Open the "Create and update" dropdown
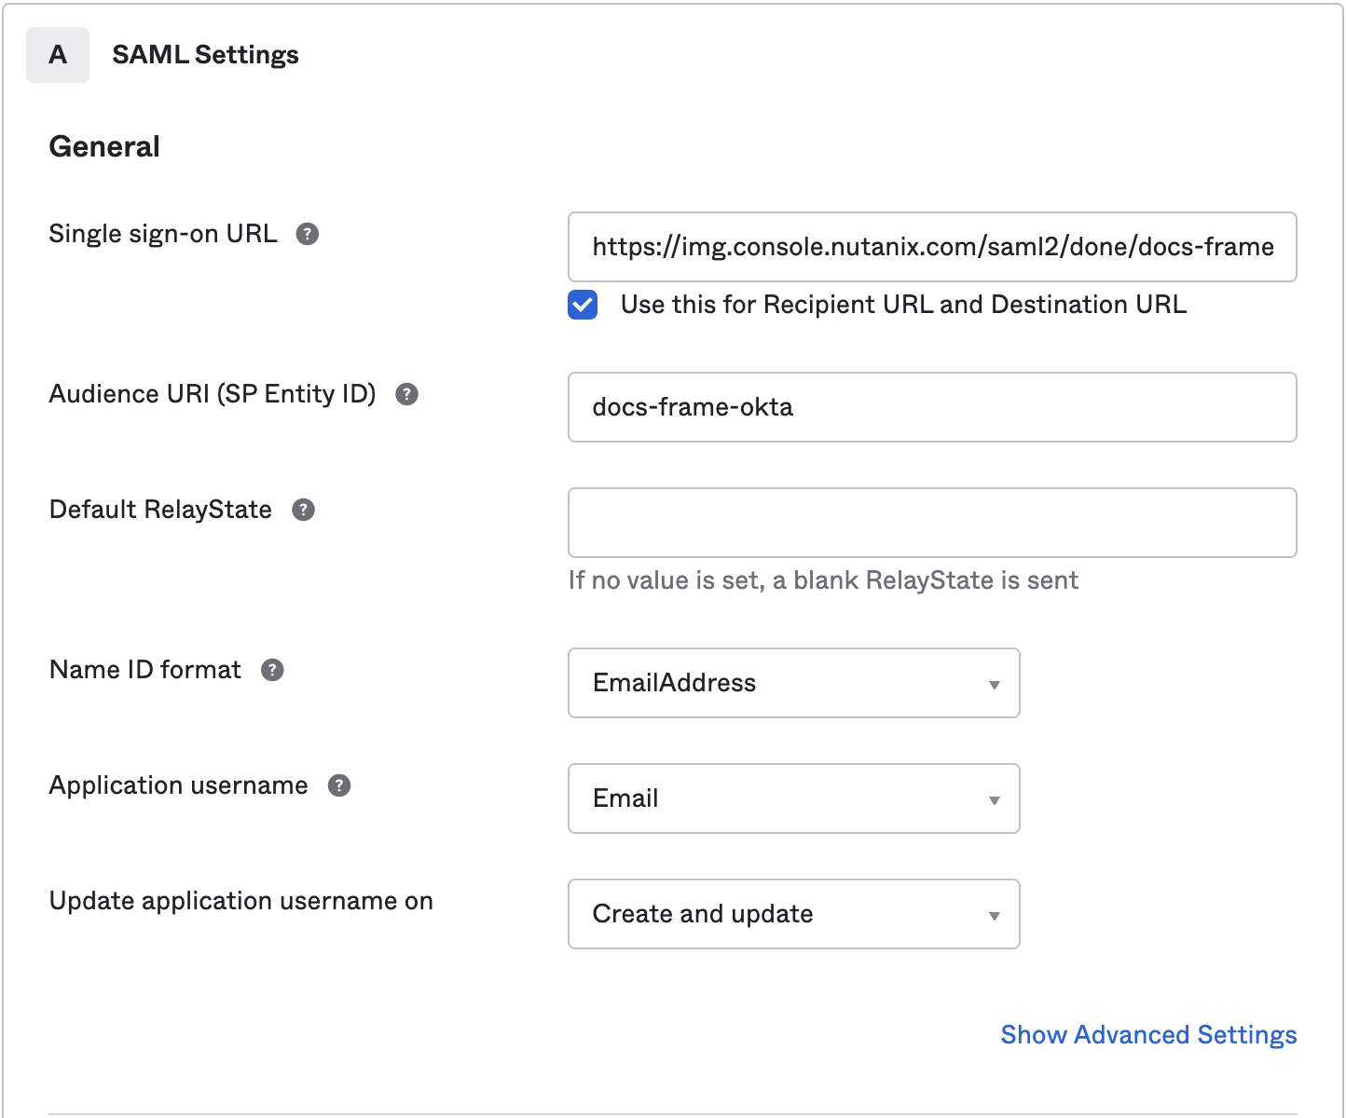This screenshot has height=1118, width=1346. [793, 914]
